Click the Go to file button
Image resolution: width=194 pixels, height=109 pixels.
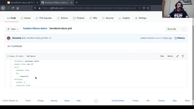click(172, 29)
